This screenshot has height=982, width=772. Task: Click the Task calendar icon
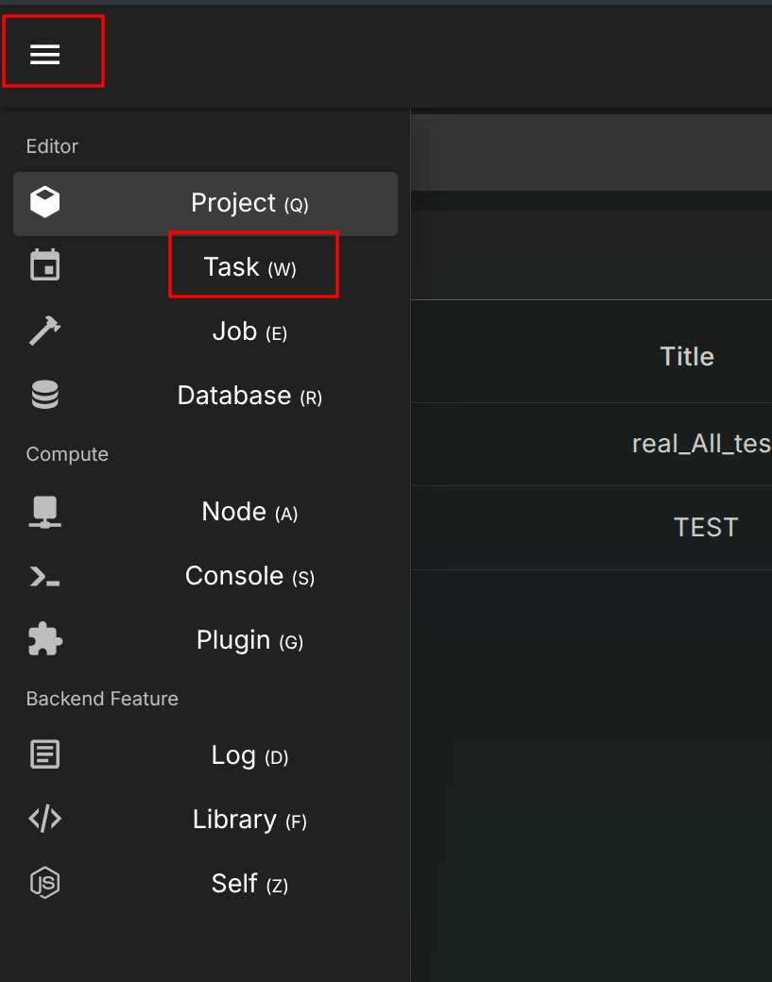click(x=45, y=266)
